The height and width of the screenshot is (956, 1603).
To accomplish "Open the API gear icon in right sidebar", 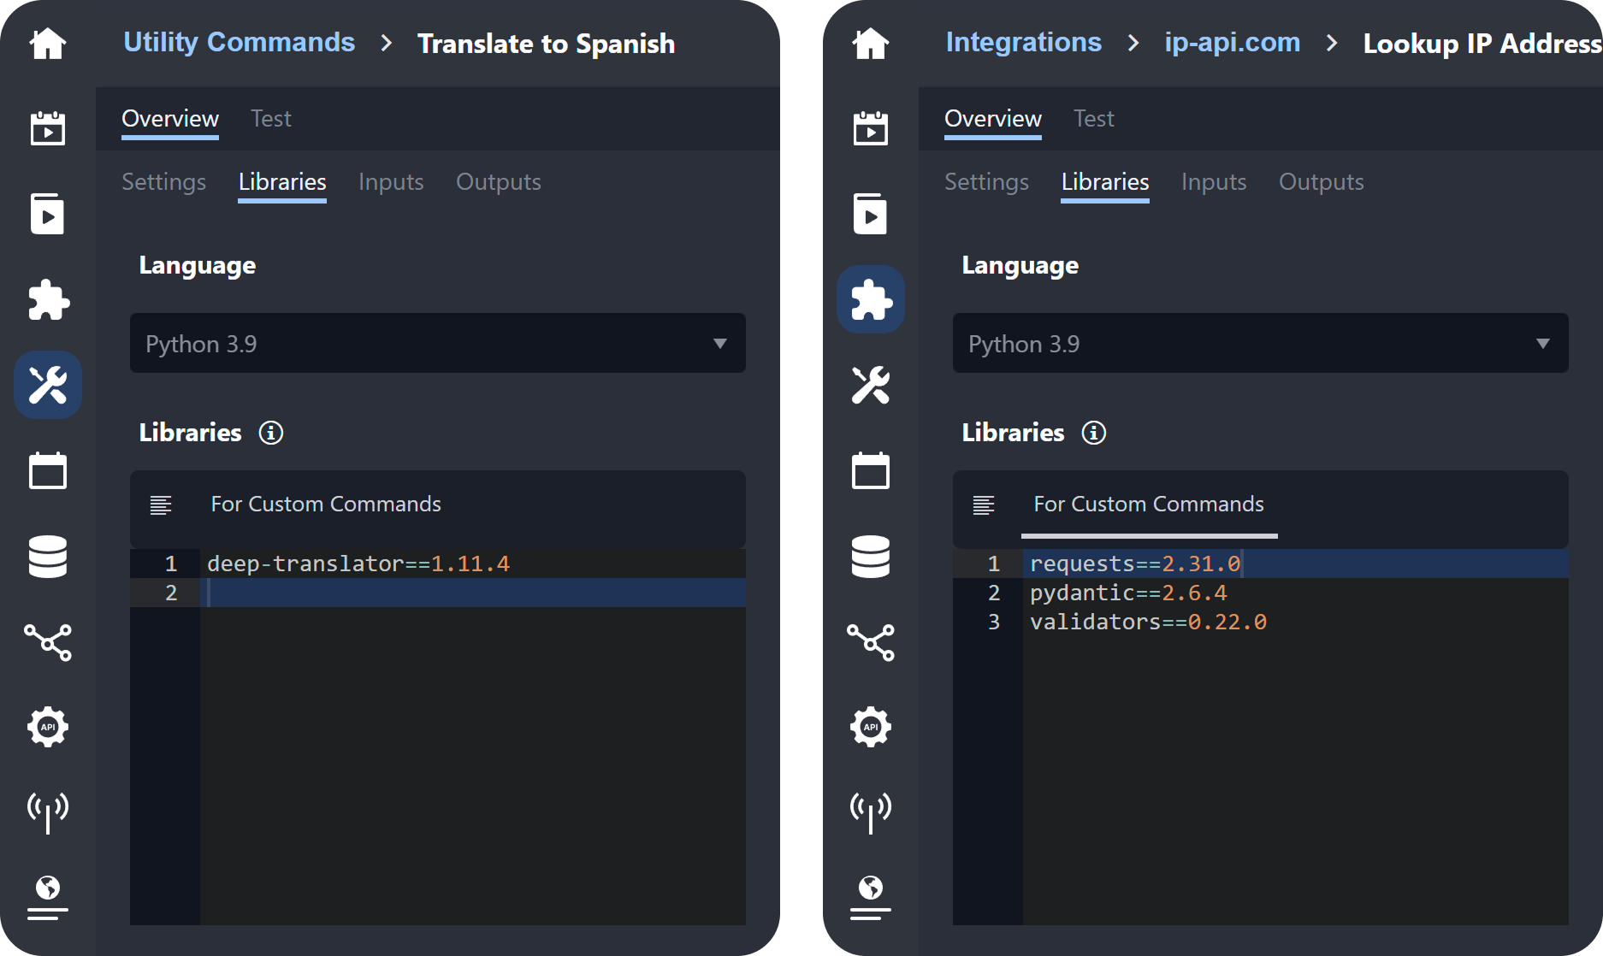I will pos(871,727).
